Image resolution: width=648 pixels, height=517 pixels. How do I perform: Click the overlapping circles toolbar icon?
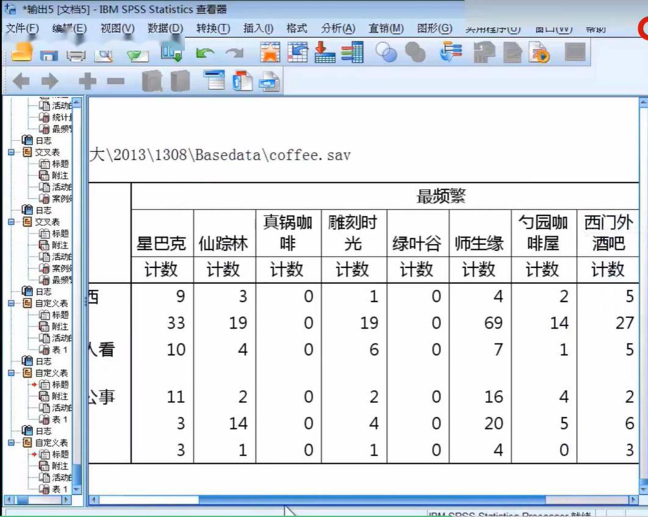tap(386, 53)
